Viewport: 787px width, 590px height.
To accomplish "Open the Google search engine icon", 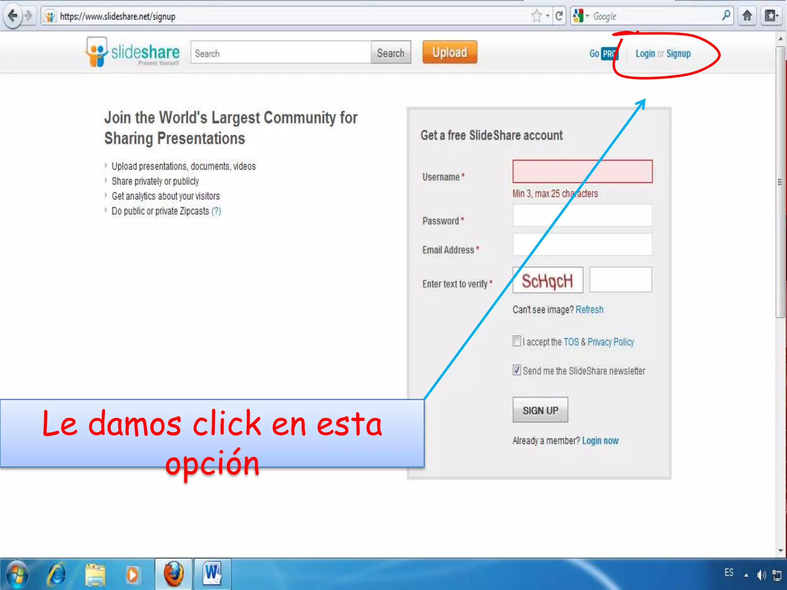I will 578,16.
